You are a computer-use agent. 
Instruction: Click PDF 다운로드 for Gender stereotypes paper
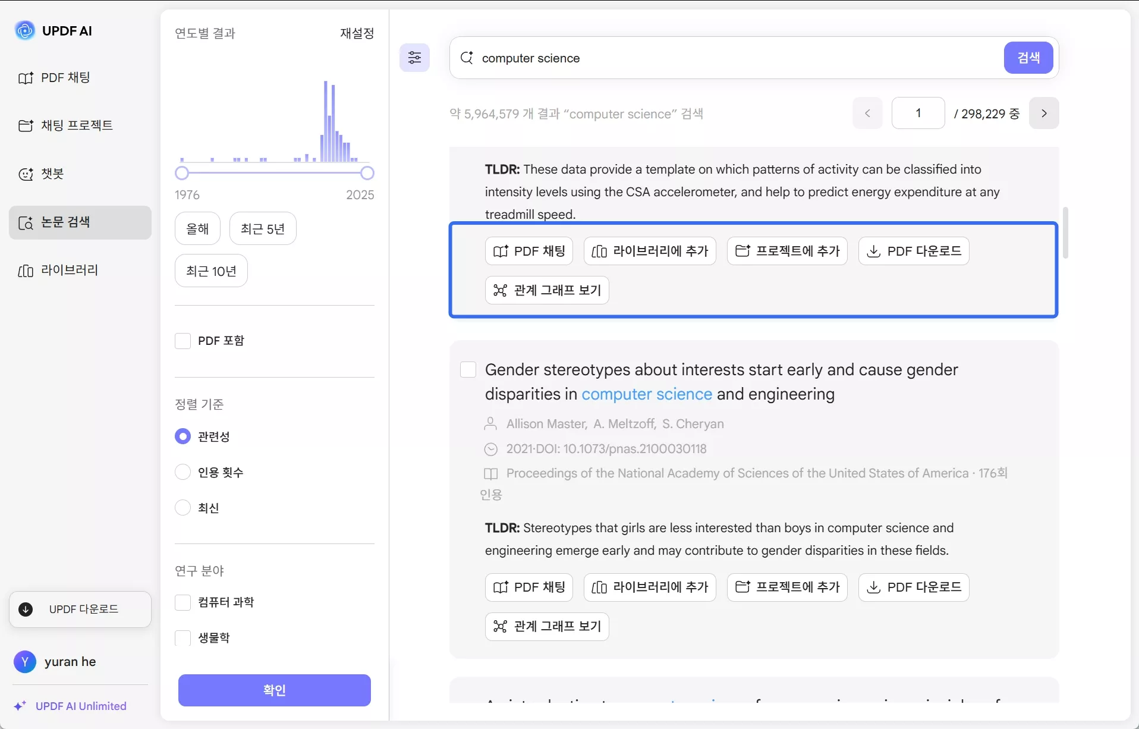tap(914, 587)
